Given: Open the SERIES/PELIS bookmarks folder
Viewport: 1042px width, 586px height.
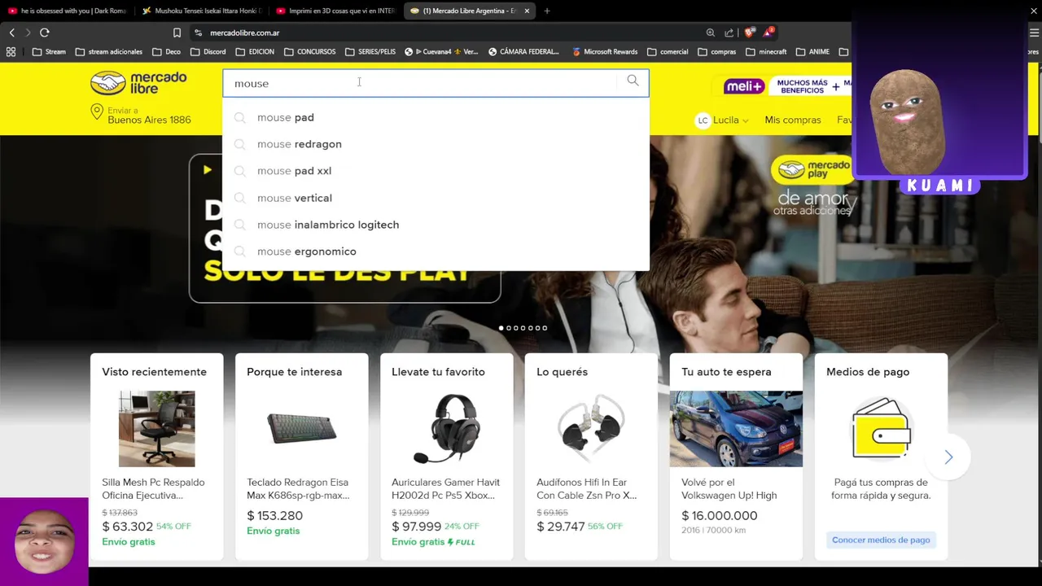Looking at the screenshot, I should coord(370,51).
